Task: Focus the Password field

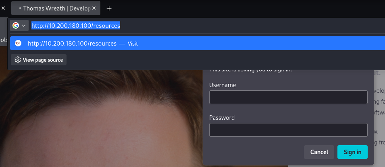Action: tap(288, 130)
